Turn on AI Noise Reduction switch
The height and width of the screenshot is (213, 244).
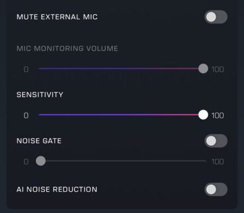tap(216, 190)
